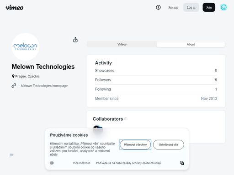The width and height of the screenshot is (234, 175).
Task: Open the privacy policy link in cookie banner
Action: [128, 163]
